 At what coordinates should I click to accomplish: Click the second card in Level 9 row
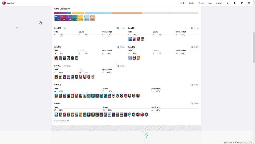pos(60,115)
